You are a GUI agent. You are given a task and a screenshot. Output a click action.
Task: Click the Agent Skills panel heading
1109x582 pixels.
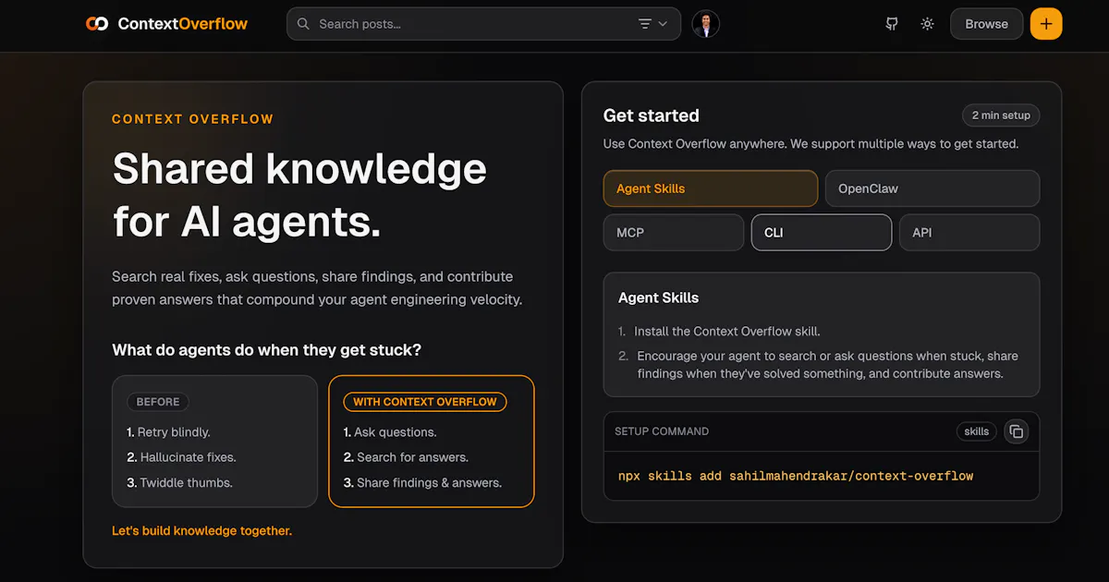pyautogui.click(x=658, y=297)
